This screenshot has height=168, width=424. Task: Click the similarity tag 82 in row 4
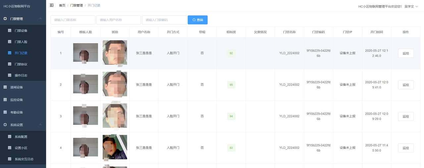pyautogui.click(x=231, y=148)
